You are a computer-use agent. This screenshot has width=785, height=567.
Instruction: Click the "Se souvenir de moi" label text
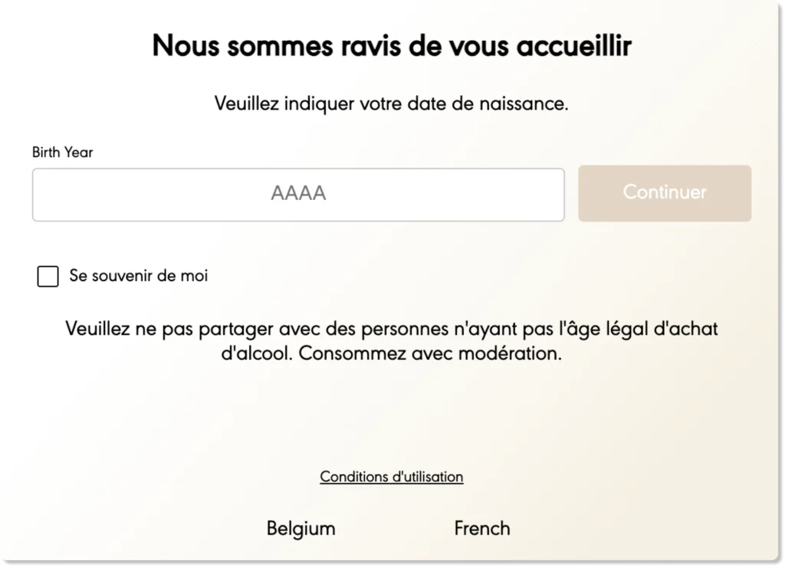138,276
